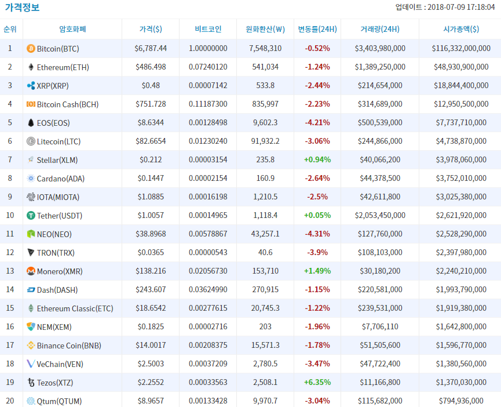This screenshot has height=407, width=501.
Task: Click Tezos 24H change +6.35%
Action: (317, 382)
